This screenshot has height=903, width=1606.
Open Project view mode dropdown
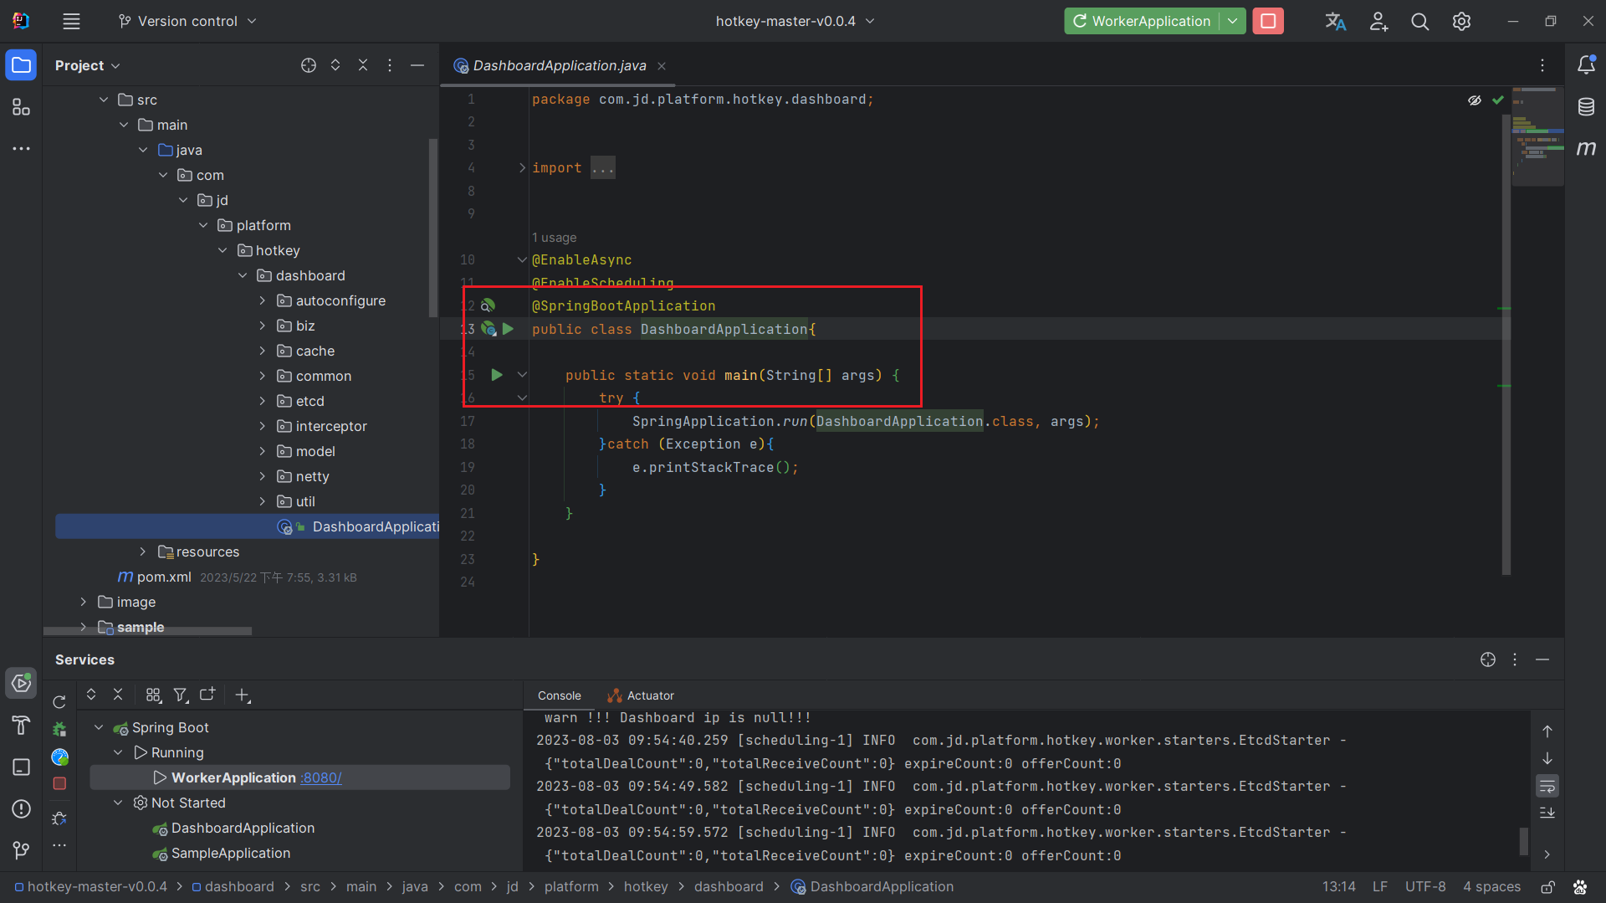[x=88, y=65]
